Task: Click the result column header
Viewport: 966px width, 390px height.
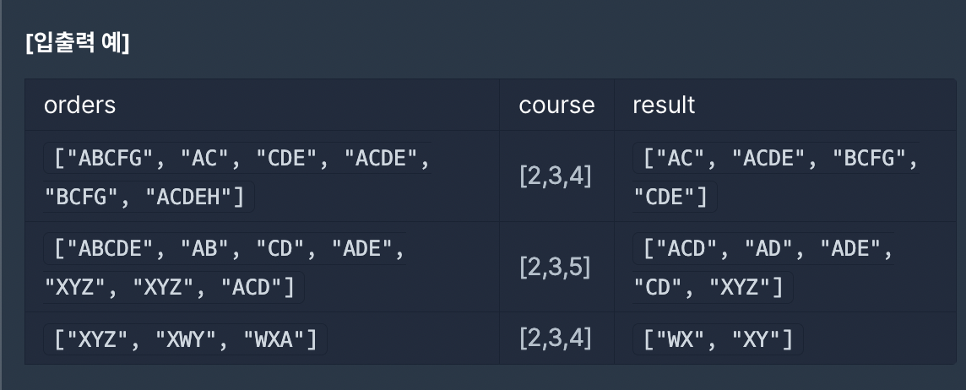Action: [x=664, y=105]
